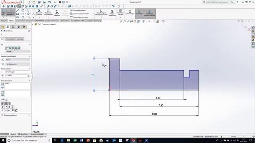Click the taskbar search box
Image resolution: width=255 pixels, height=143 pixels.
click(x=29, y=140)
